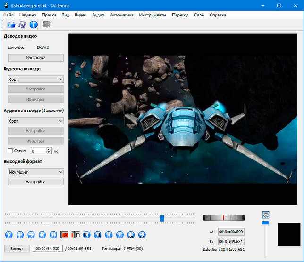This screenshot has width=304, height=262.
Task: Click the audio shift value field
Action: point(39,151)
